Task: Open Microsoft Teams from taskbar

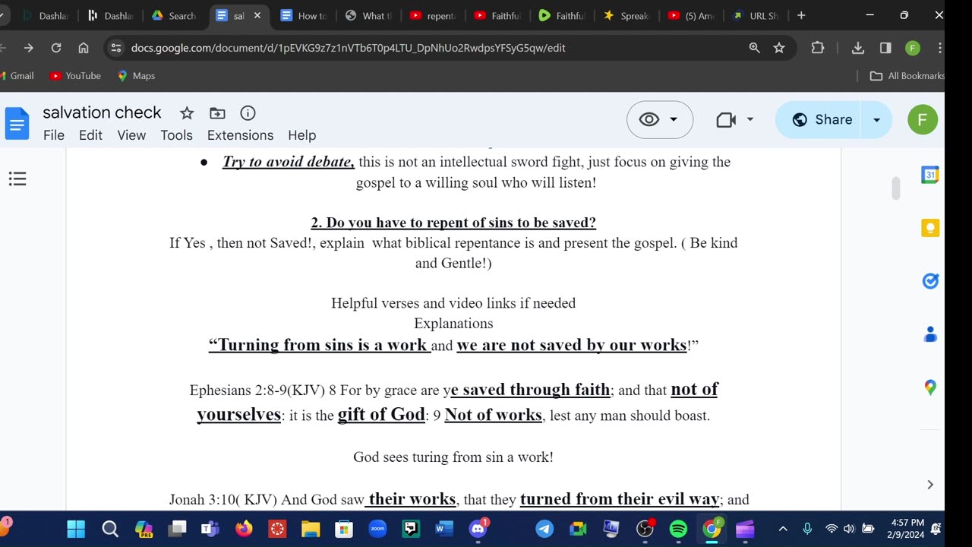Action: coord(210,529)
